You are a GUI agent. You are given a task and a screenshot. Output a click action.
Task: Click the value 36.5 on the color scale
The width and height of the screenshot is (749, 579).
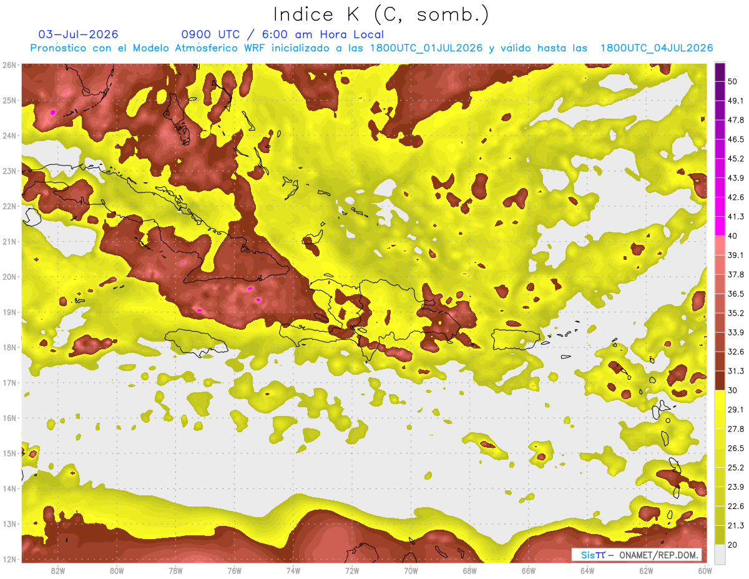pos(736,294)
